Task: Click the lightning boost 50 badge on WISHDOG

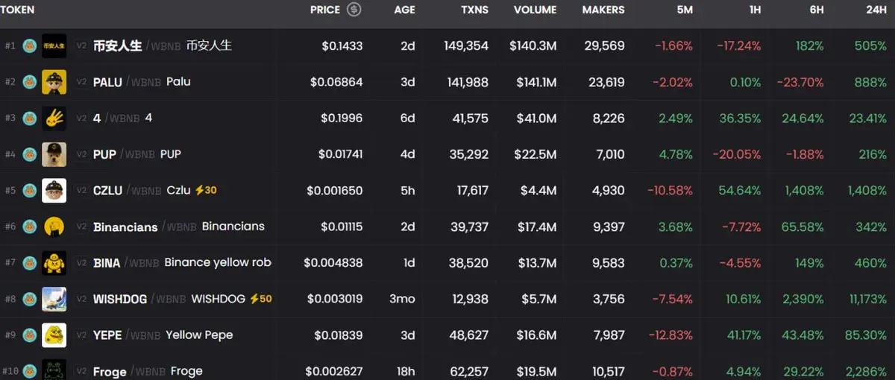Action: (x=260, y=299)
